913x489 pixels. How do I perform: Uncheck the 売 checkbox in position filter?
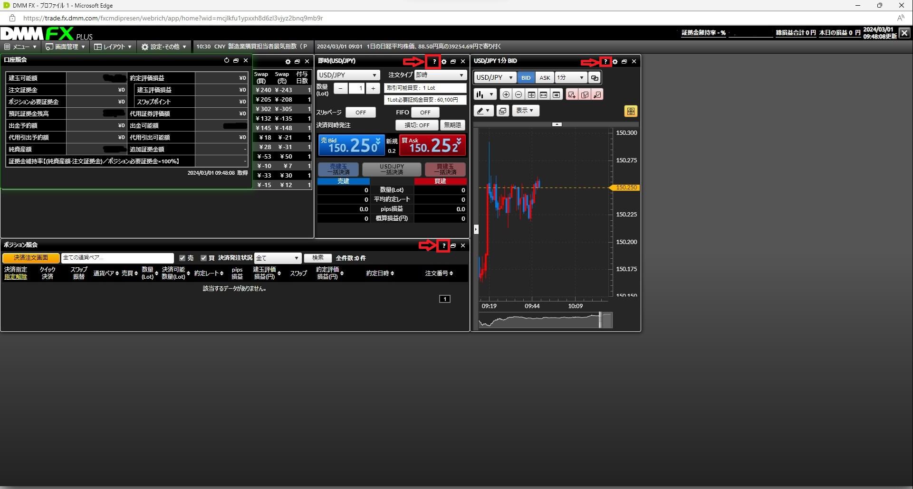click(182, 258)
